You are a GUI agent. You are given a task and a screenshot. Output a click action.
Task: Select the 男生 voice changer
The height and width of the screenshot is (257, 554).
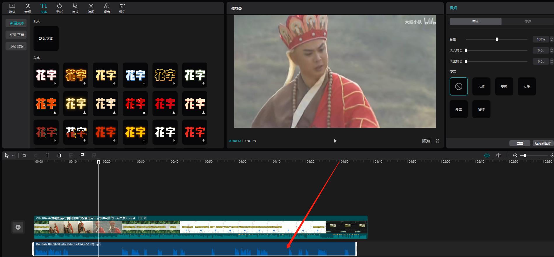coord(459,109)
